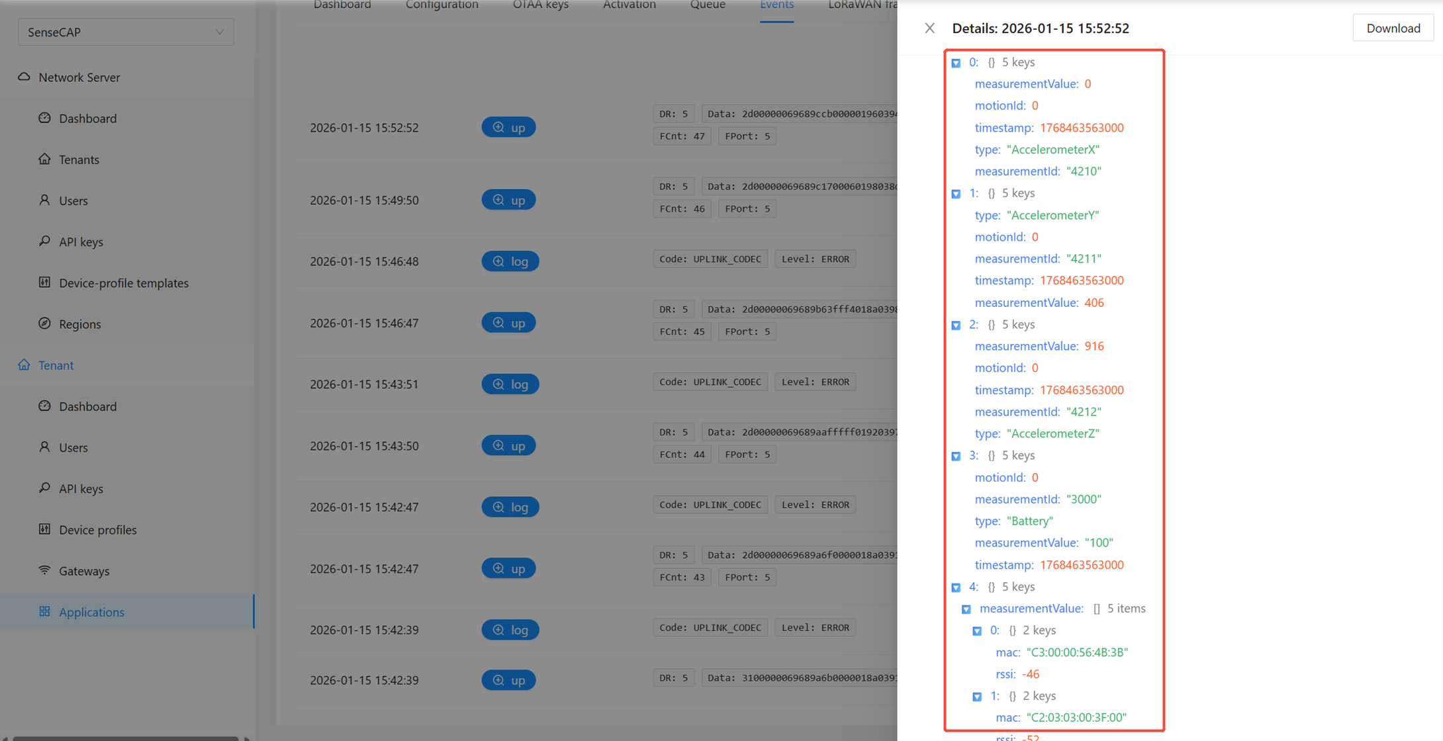This screenshot has width=1443, height=741.
Task: Open the up event at 15:49:50
Action: [508, 200]
